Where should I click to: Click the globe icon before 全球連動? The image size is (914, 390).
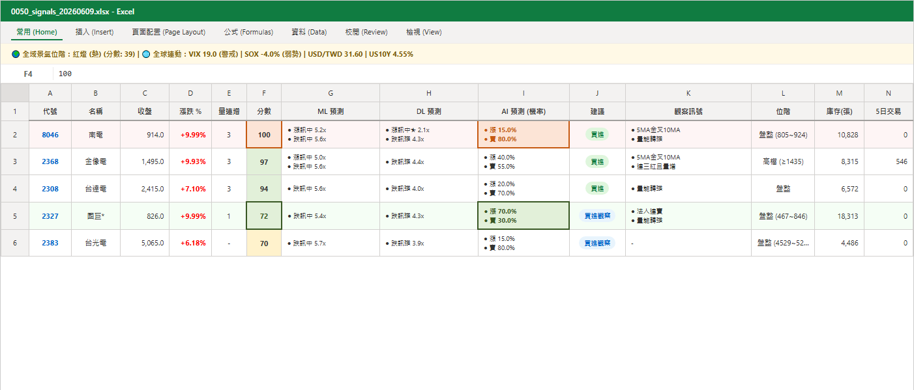pos(147,54)
